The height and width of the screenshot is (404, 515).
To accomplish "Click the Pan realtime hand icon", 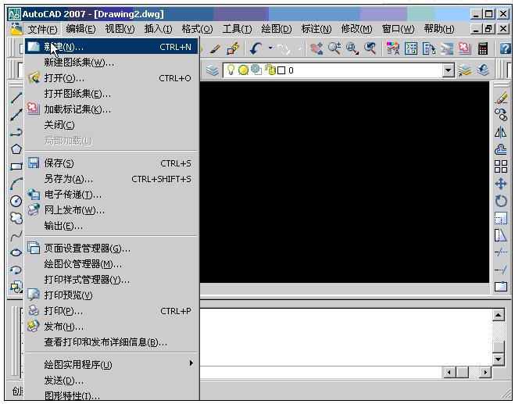I will [x=317, y=48].
